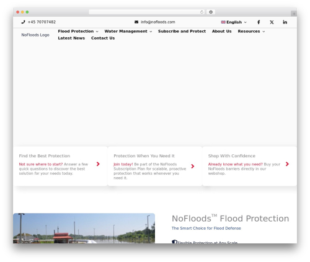The height and width of the screenshot is (262, 310).
Task: Click the 'Join today!' link
Action: point(123,164)
